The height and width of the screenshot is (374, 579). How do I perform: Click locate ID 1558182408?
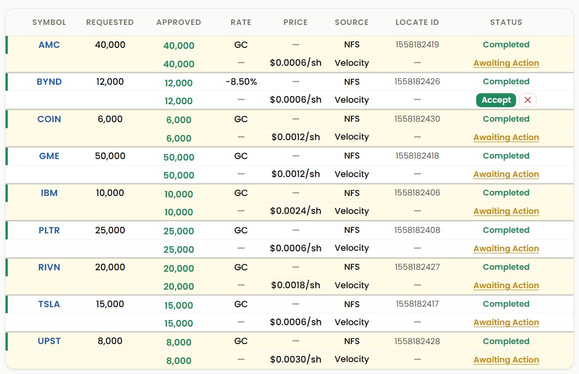(417, 230)
